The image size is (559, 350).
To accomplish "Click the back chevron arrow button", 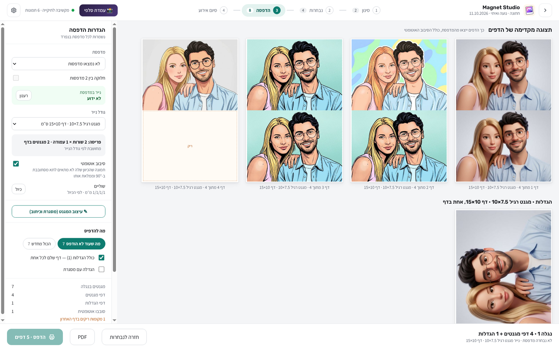I will [545, 10].
